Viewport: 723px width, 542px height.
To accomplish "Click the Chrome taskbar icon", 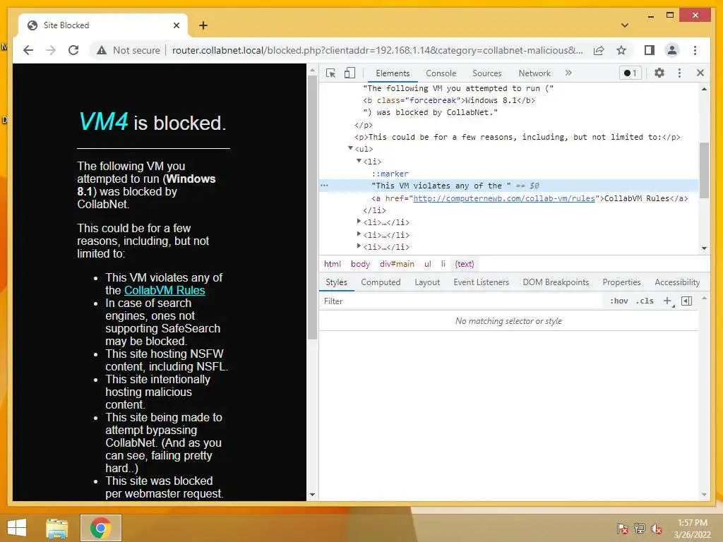I will coord(100,528).
